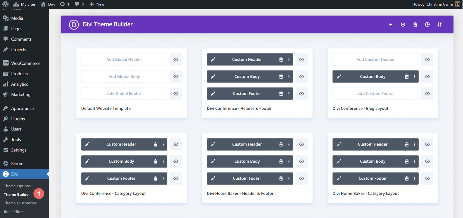Screen dimensions: 463x218
Task: Toggle visibility of Global Header in Default Website Template
Action: click(x=176, y=59)
